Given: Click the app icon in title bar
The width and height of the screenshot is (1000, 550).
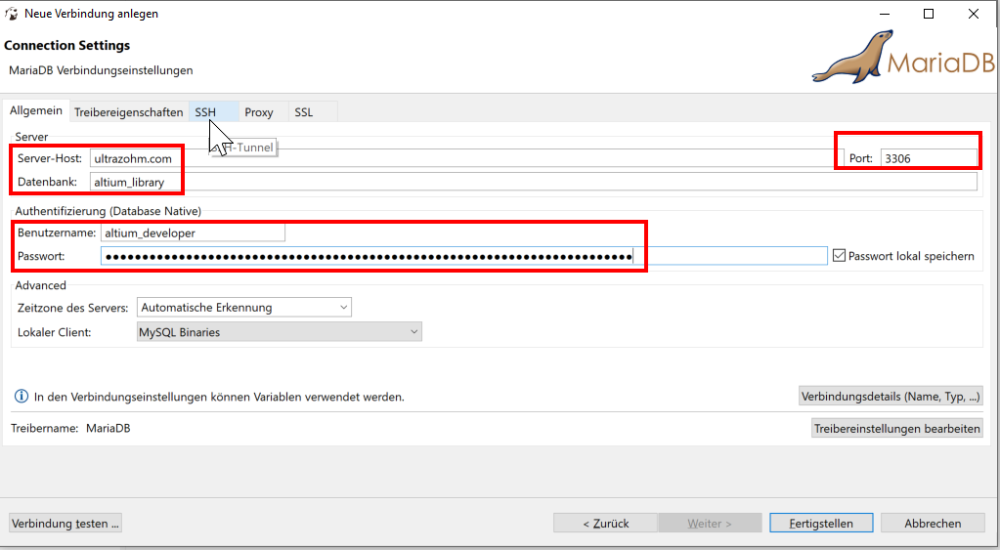Looking at the screenshot, I should pos(12,14).
